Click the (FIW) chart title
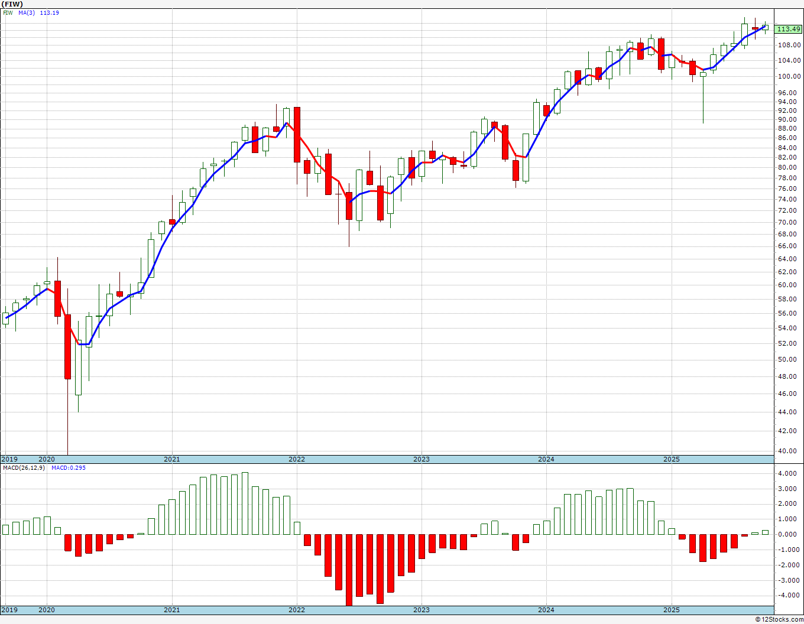 pyautogui.click(x=12, y=4)
